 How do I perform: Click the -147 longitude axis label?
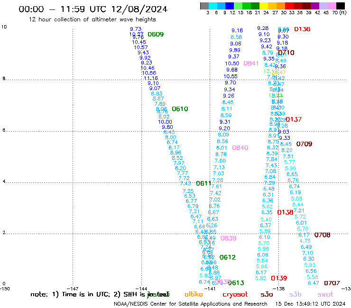[73, 289]
